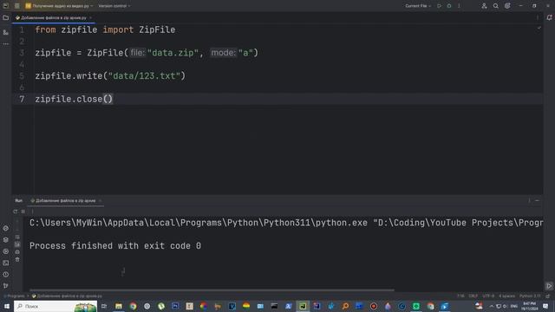Open the Windows Start menu
Image resolution: width=555 pixels, height=312 pixels.
coord(7,306)
